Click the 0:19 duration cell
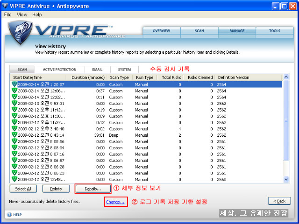Image resolution: width=299 pixels, height=224 pixels. (x=100, y=110)
